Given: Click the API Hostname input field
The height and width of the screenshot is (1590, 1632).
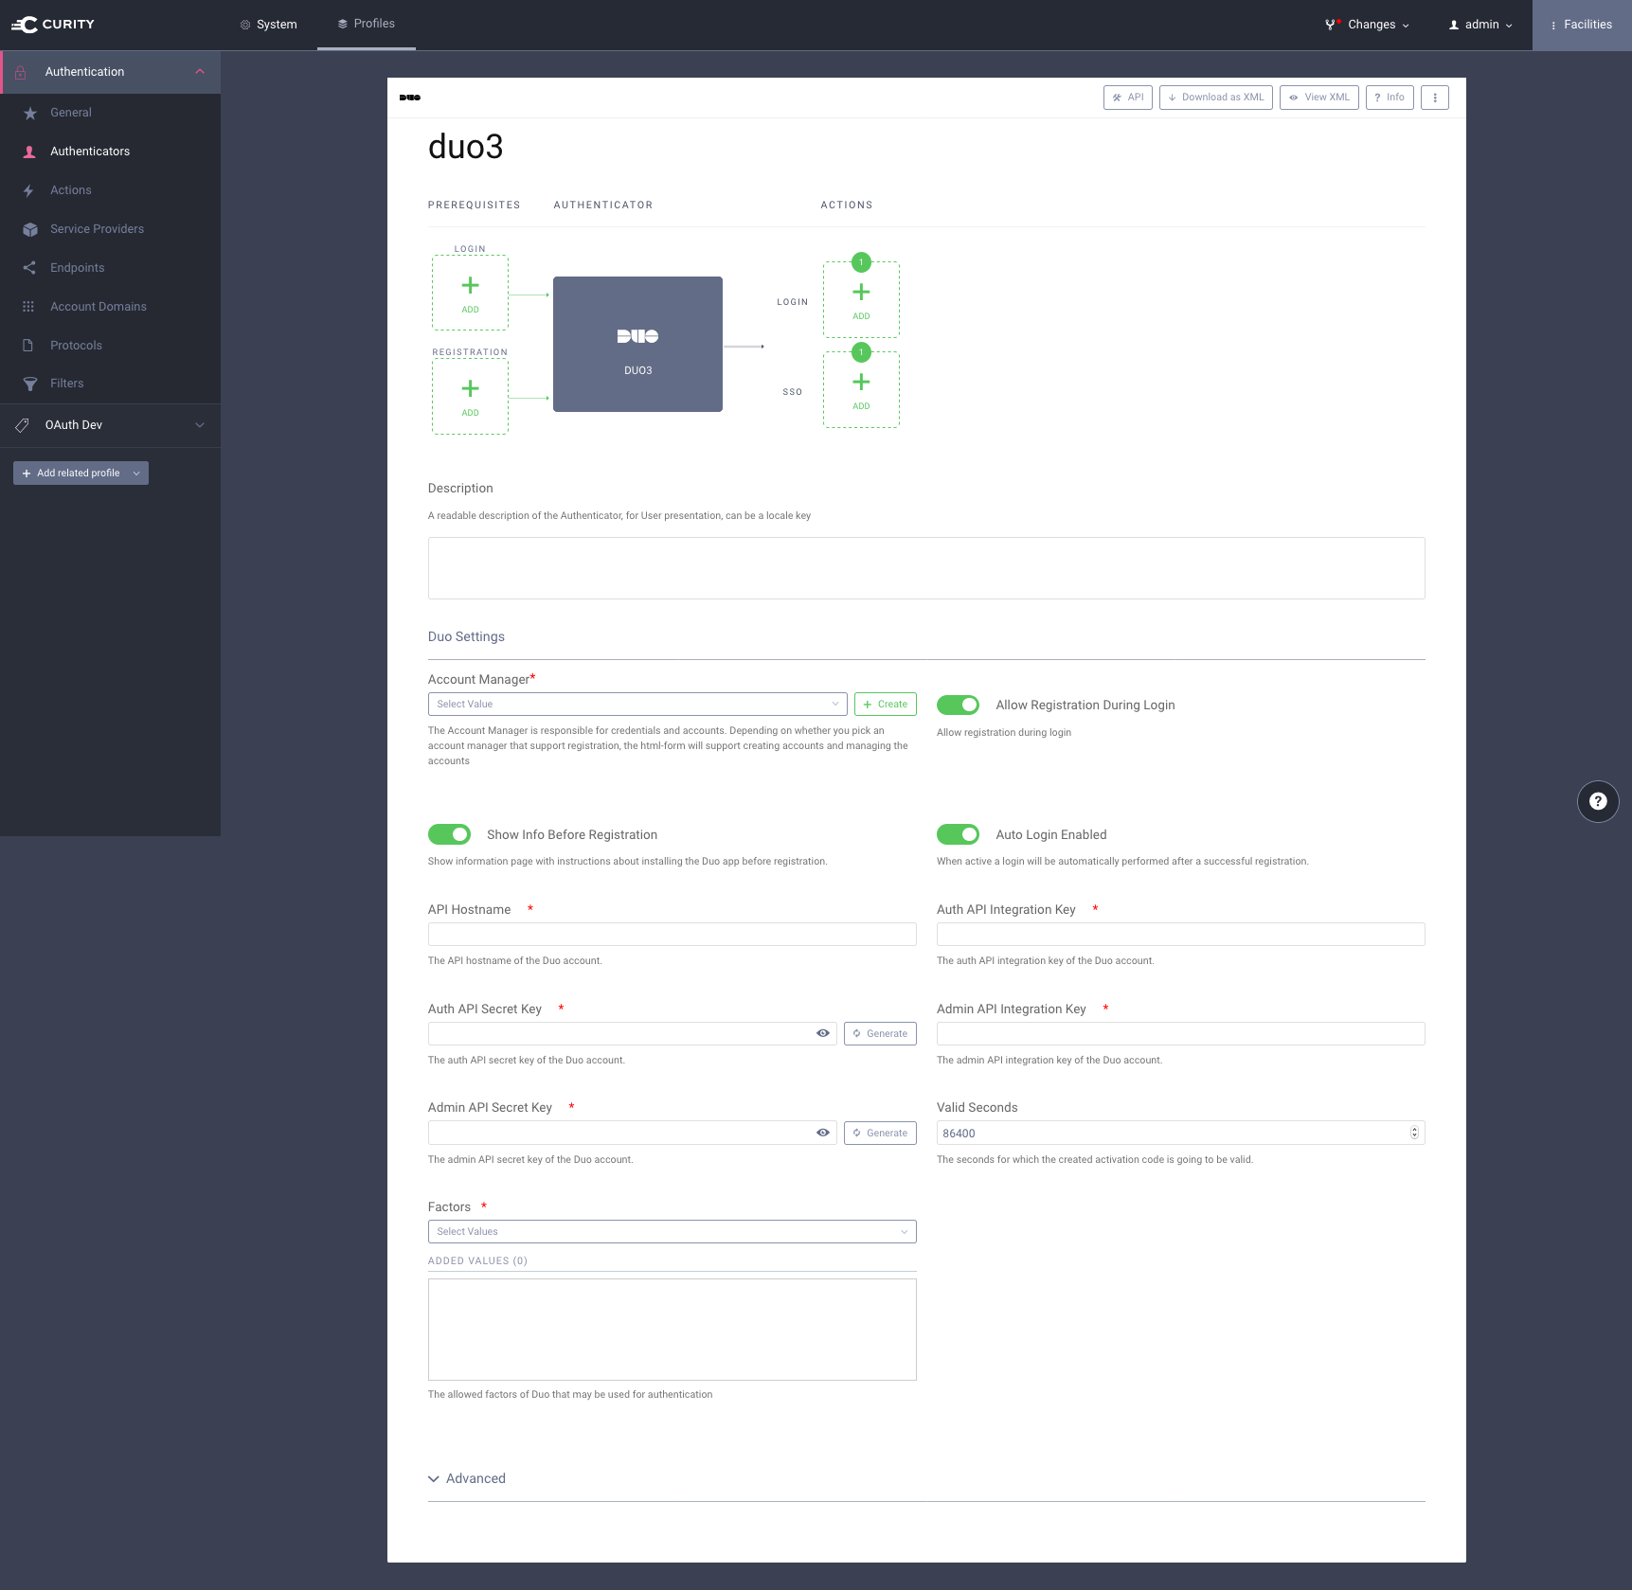Looking at the screenshot, I should (x=672, y=934).
